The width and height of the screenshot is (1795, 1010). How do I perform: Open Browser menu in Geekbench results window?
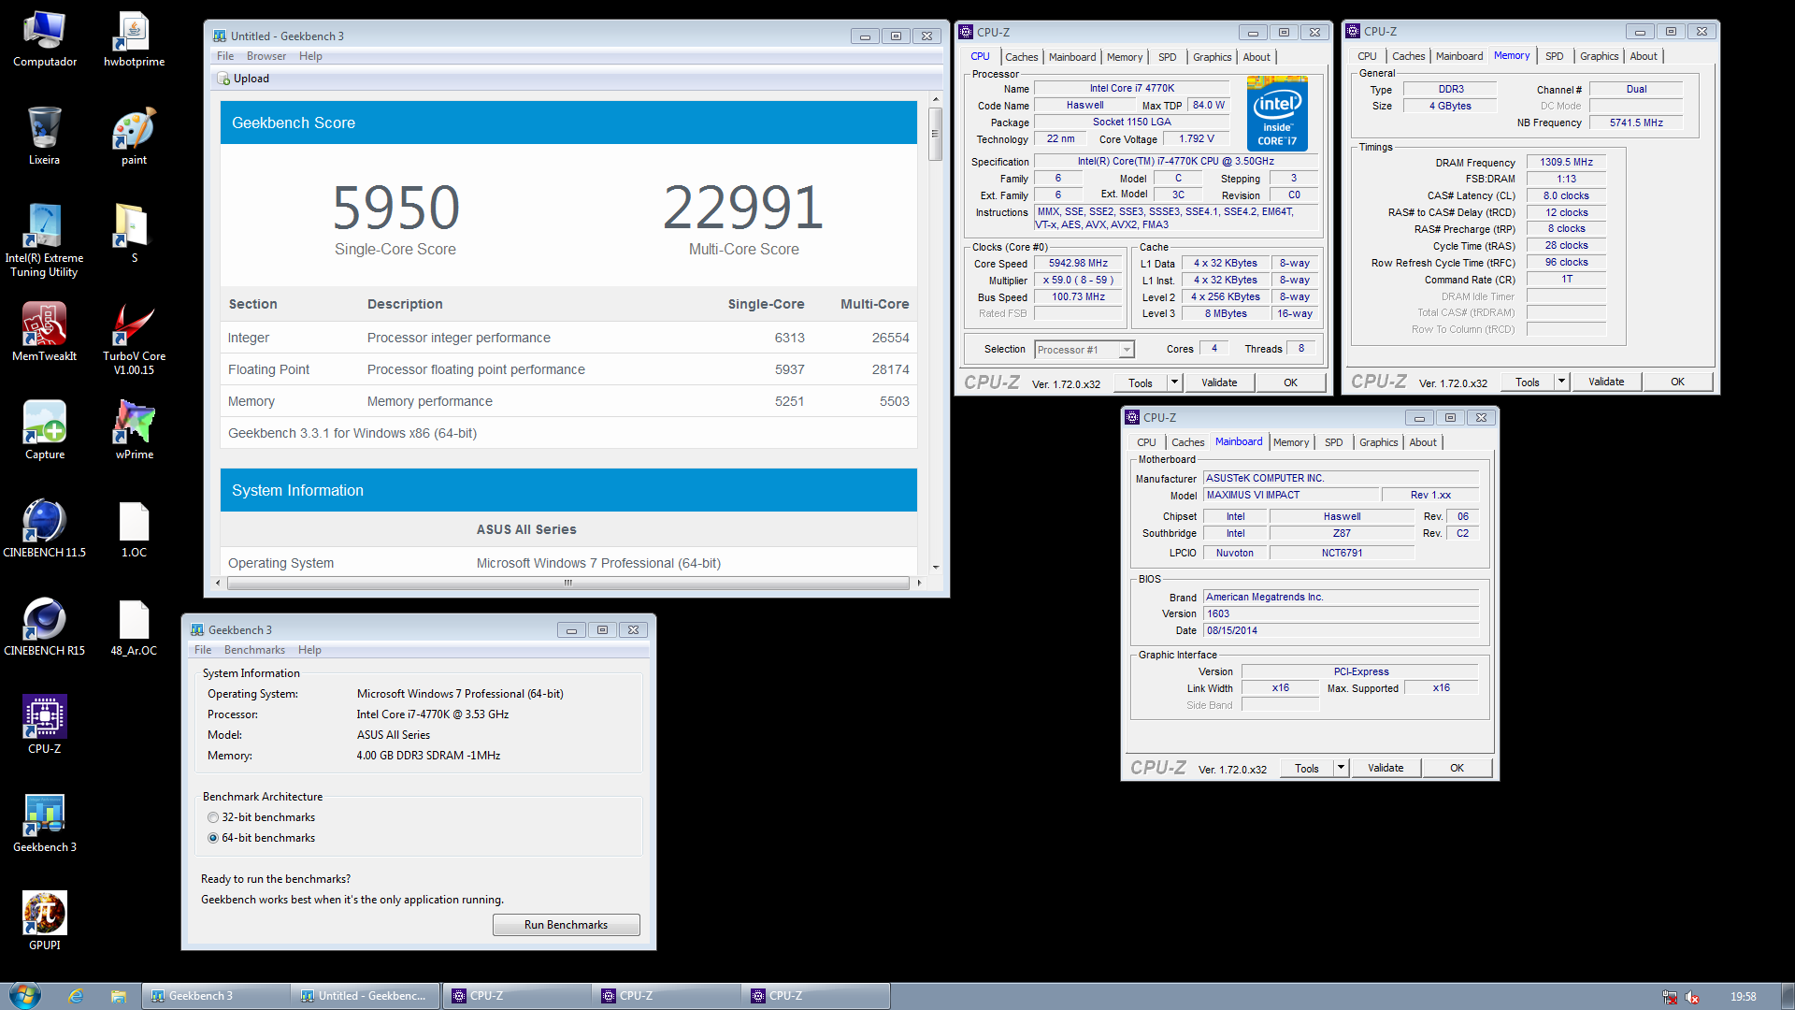pyautogui.click(x=266, y=56)
